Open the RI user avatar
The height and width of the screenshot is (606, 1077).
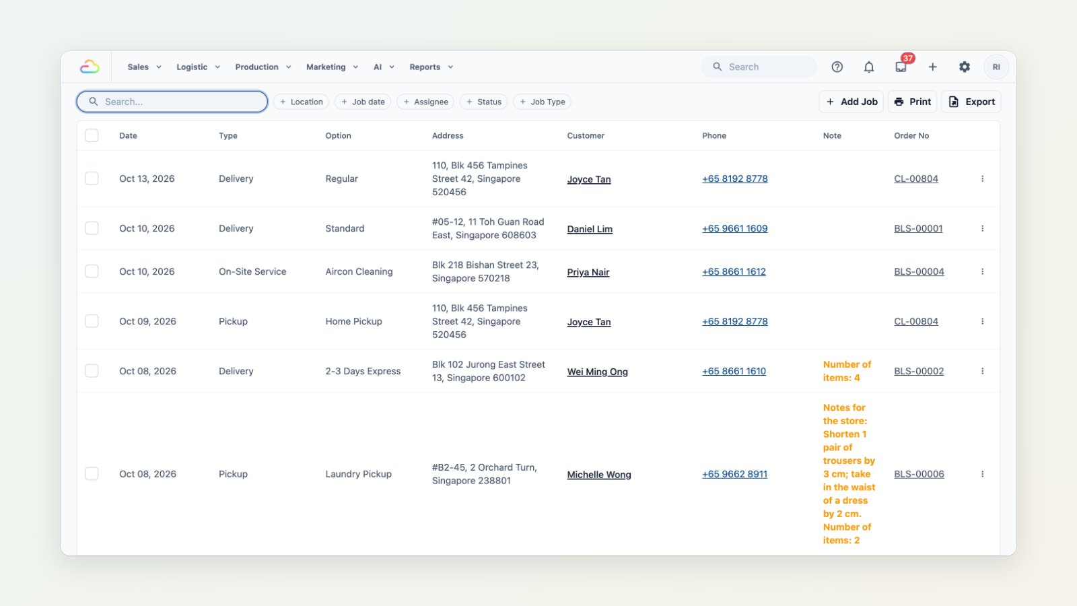(996, 67)
